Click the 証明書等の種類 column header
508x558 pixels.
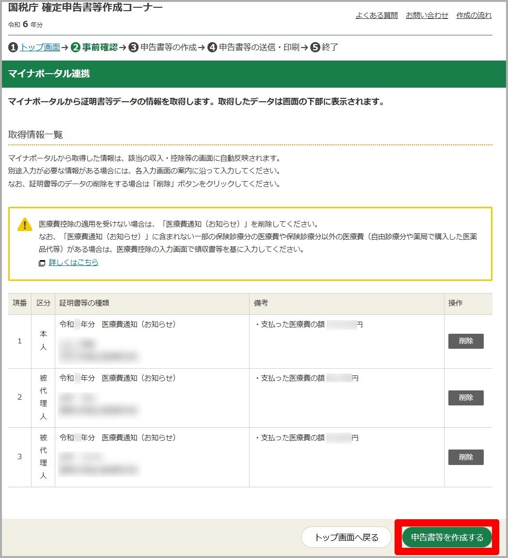[152, 303]
